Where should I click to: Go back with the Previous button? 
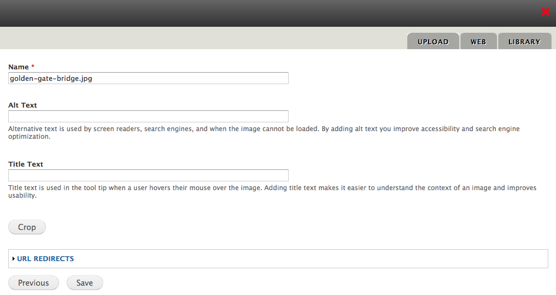pyautogui.click(x=33, y=283)
